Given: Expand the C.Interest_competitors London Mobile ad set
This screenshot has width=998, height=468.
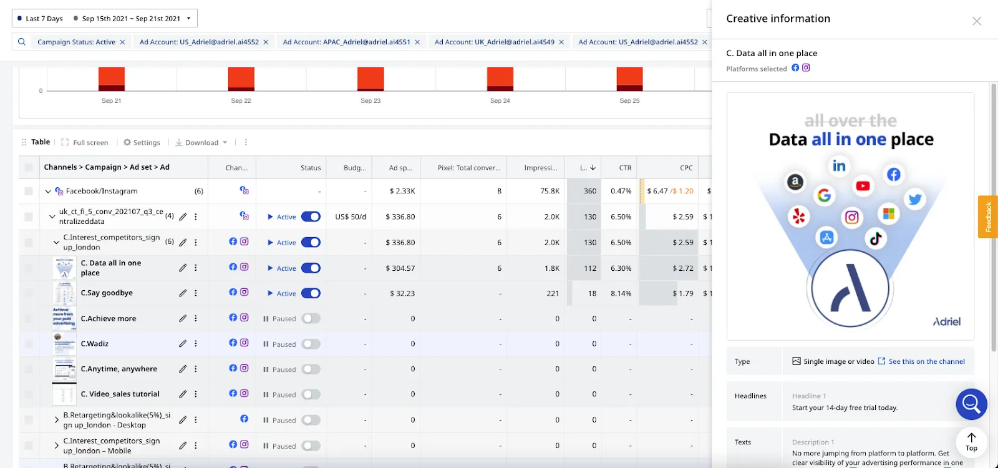Looking at the screenshot, I should click(56, 446).
